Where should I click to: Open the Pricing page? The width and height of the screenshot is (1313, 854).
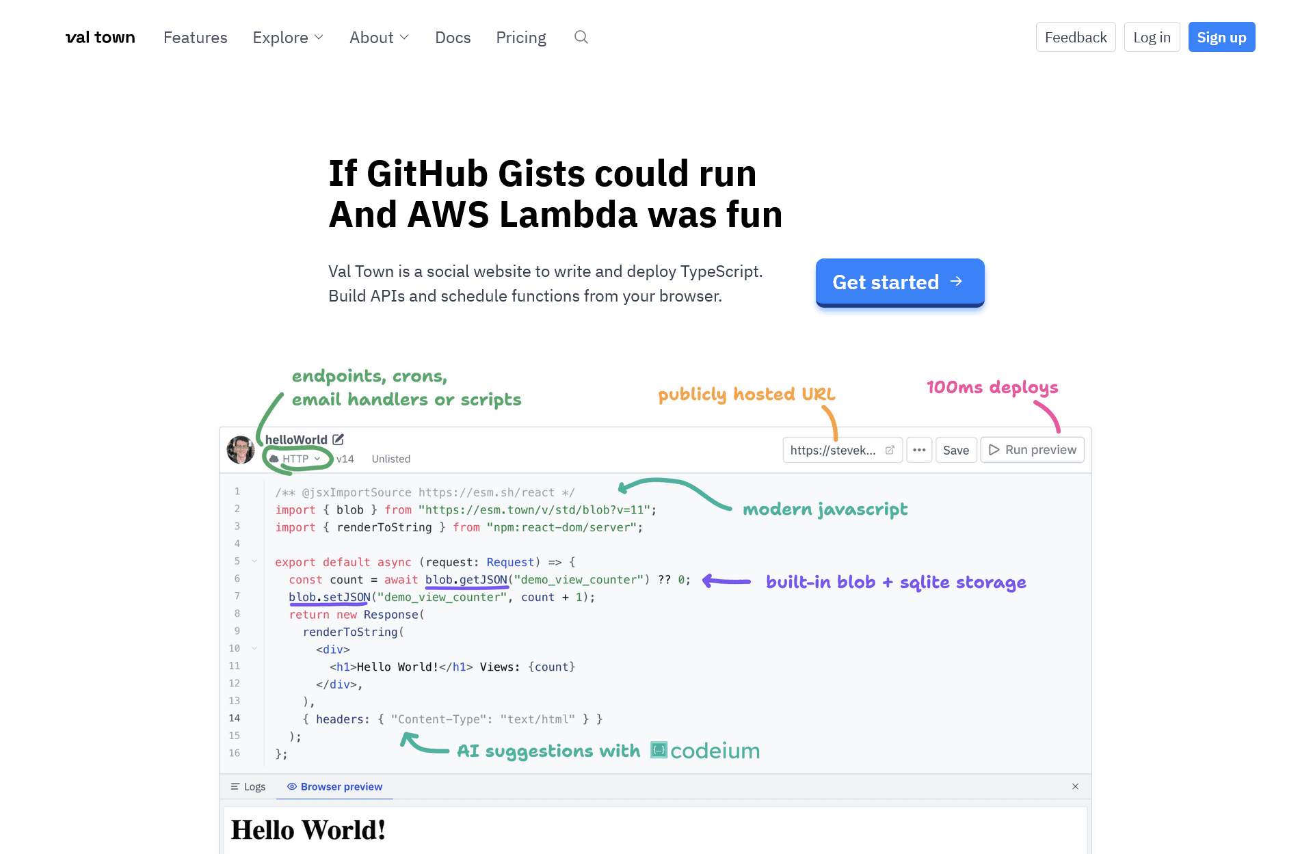(x=520, y=37)
